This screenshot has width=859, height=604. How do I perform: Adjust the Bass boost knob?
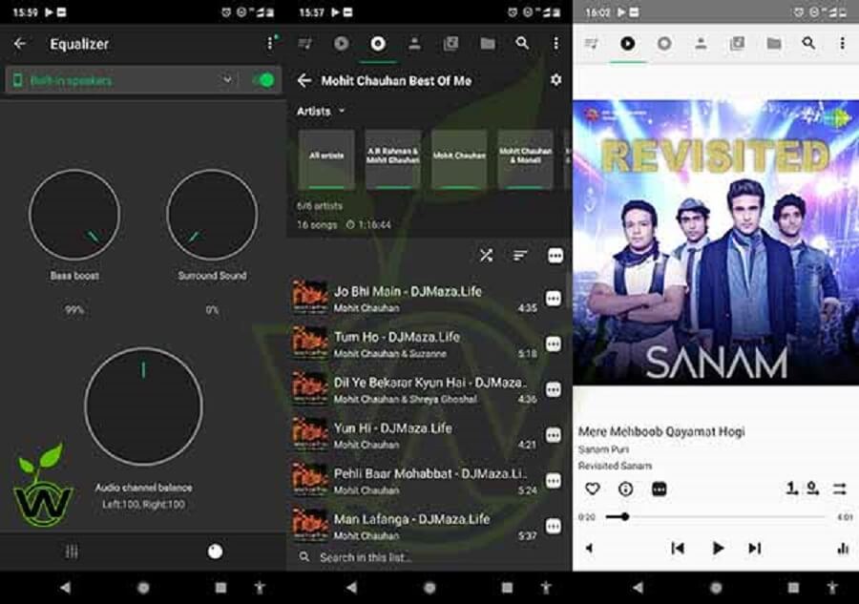(74, 215)
